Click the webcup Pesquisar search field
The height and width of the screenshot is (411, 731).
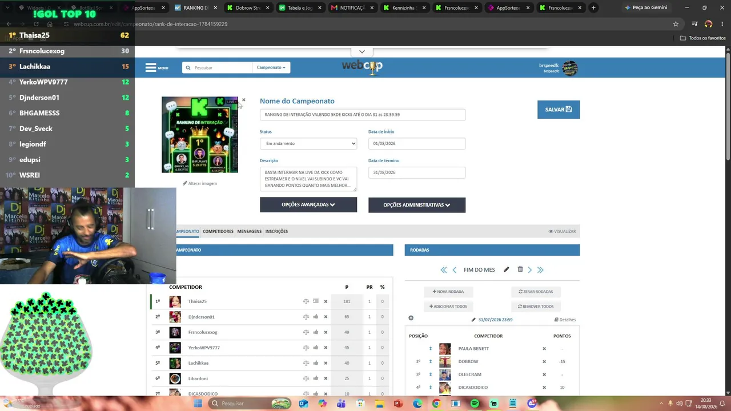[222, 67]
